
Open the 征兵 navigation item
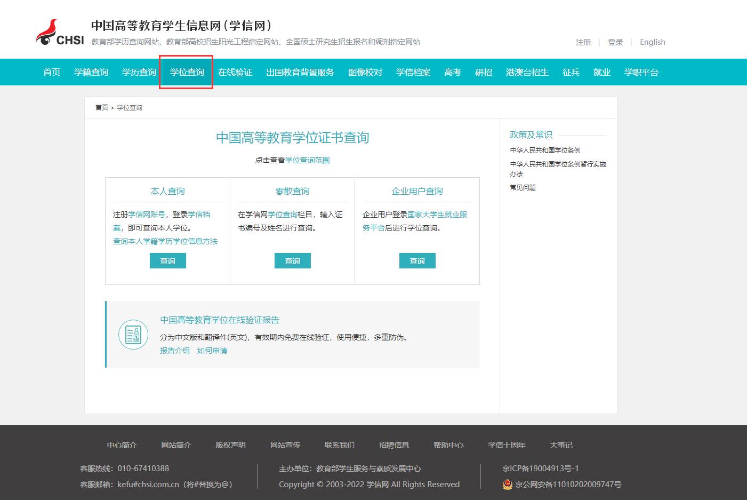pos(571,72)
